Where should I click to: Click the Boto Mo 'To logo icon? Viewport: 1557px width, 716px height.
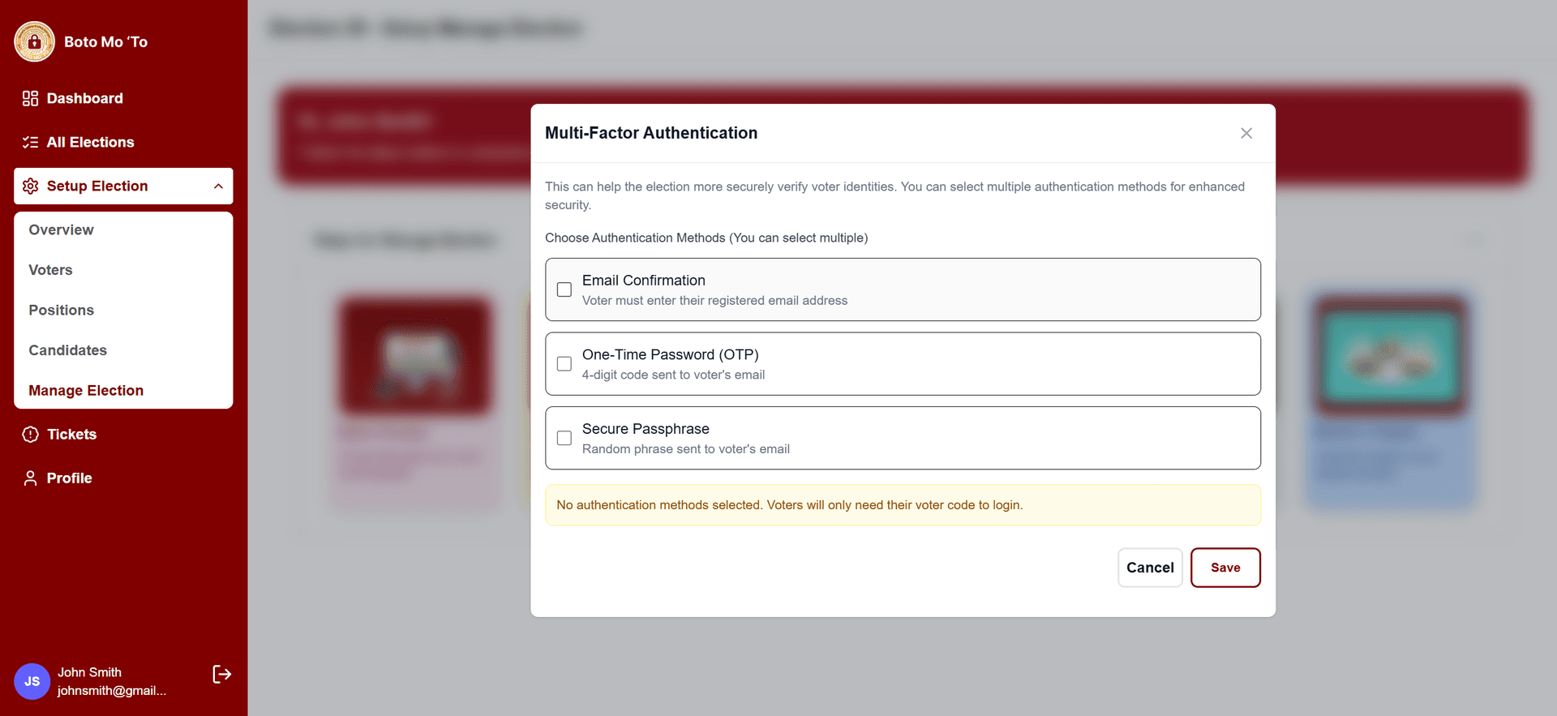34,41
